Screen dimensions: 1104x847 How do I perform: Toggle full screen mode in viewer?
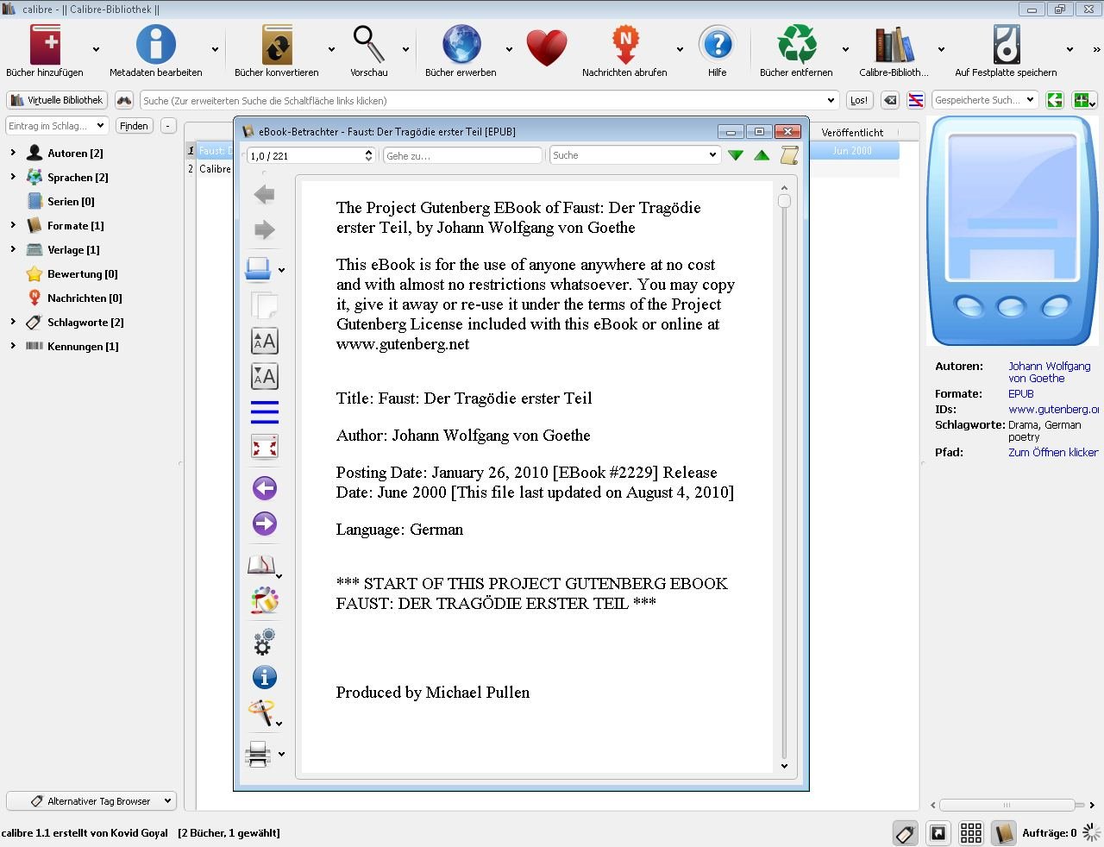(264, 447)
